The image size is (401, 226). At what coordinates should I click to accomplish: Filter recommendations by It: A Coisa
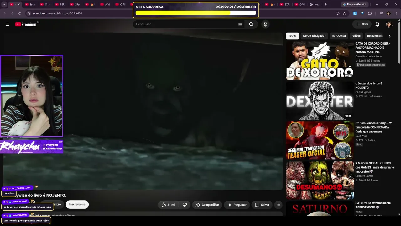pos(339,36)
